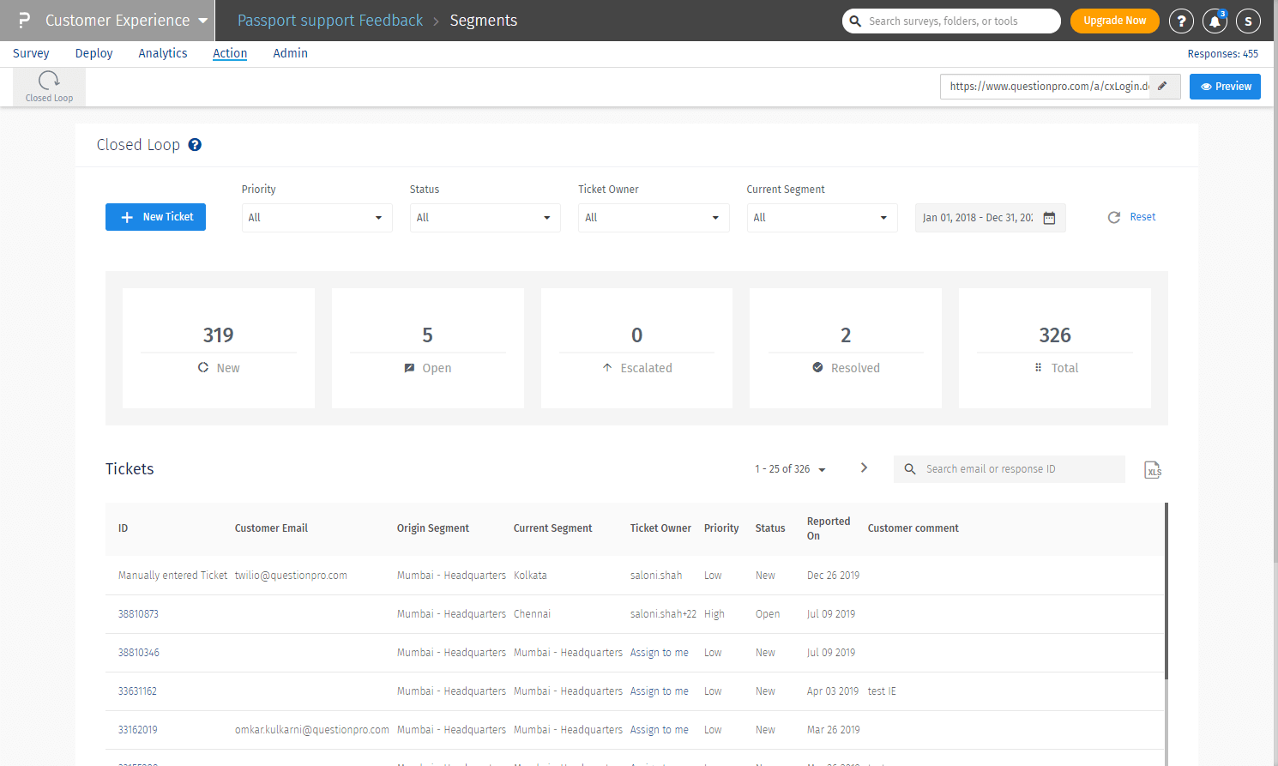Open the user profile avatar
This screenshot has height=766, width=1278.
pyautogui.click(x=1248, y=21)
